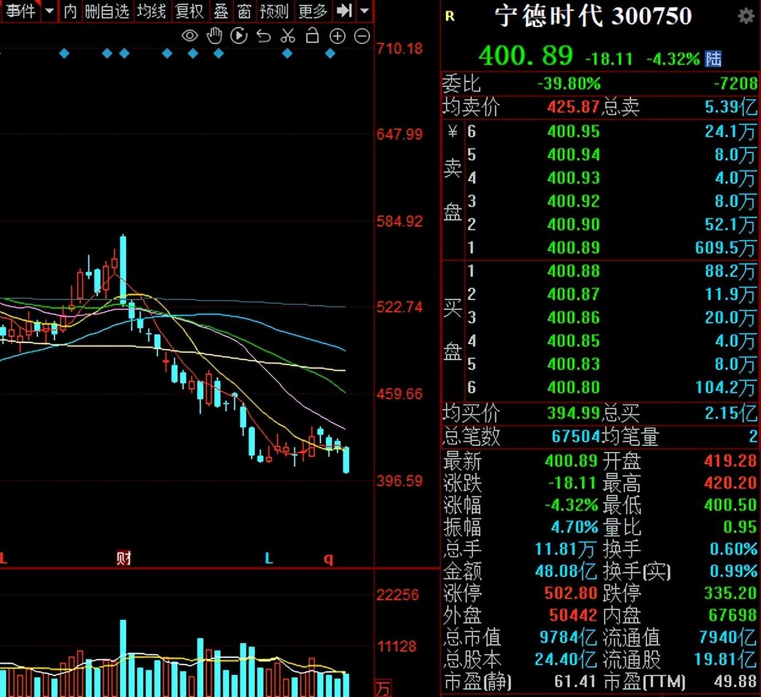Click the 22256 volume axis label
This screenshot has width=761, height=697.
coord(398,595)
